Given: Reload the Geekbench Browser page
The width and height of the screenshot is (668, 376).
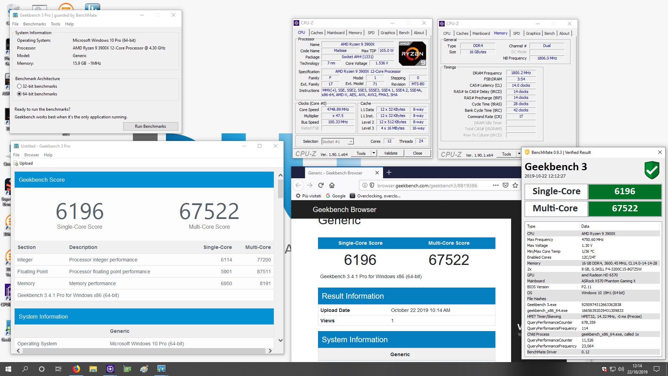Looking at the screenshot, I should click(321, 185).
